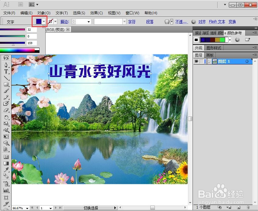Image resolution: width=258 pixels, height=211 pixels.
Task: Open the stroke color dropdown arrow
Action: coord(55,21)
